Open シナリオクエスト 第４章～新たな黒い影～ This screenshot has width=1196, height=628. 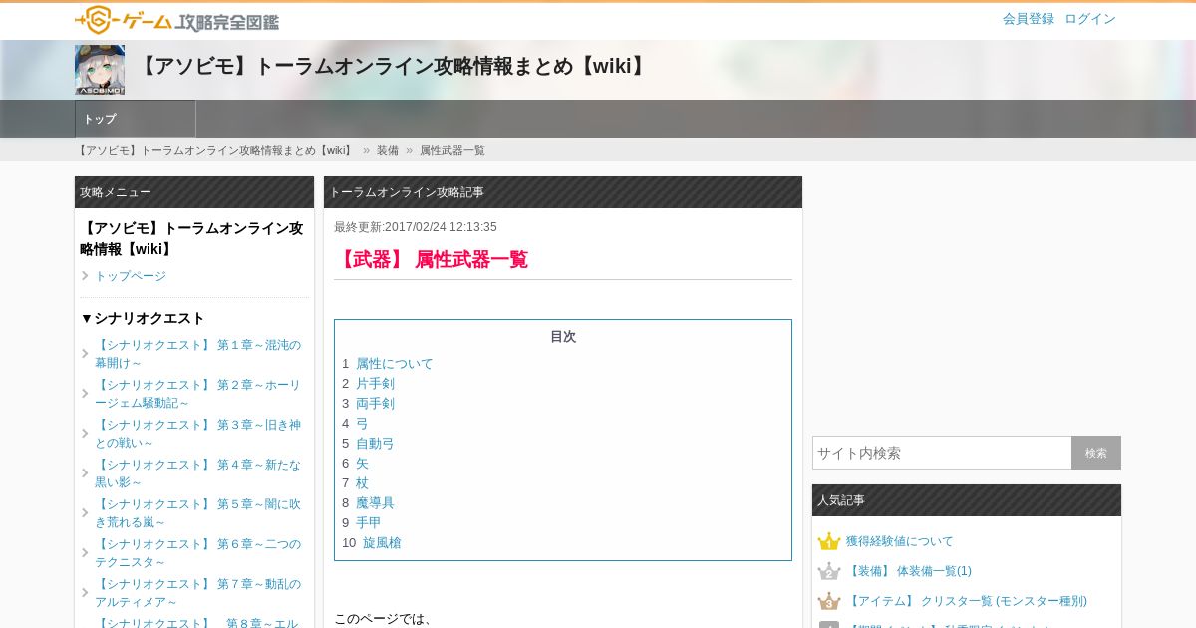click(197, 473)
